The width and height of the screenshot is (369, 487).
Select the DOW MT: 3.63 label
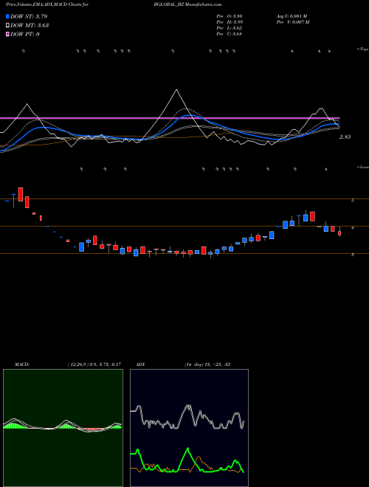tap(30, 26)
